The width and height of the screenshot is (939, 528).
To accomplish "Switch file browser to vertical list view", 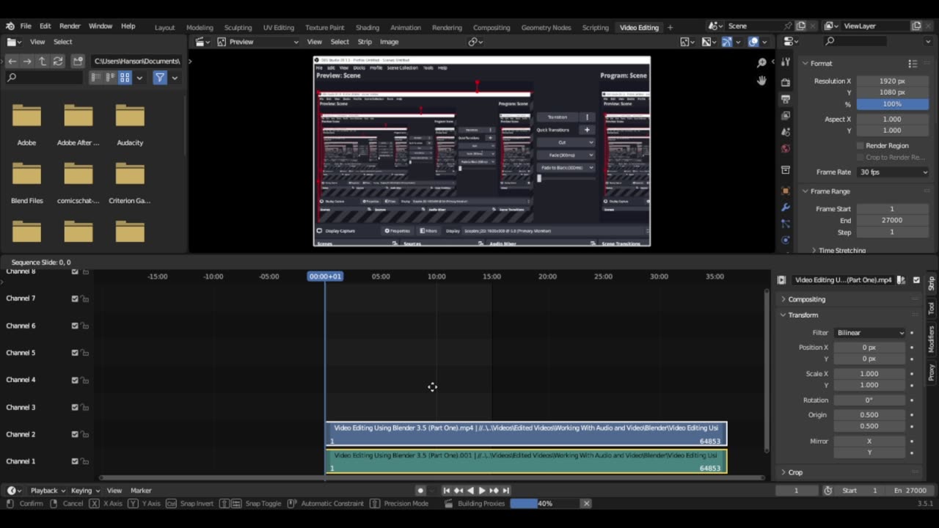I will point(95,77).
